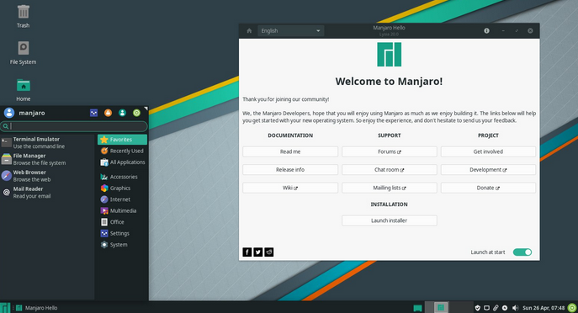Select the Favorites category

click(122, 140)
